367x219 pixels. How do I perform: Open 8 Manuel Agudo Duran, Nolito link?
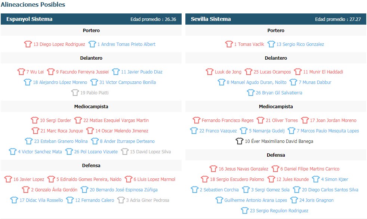click(x=256, y=82)
